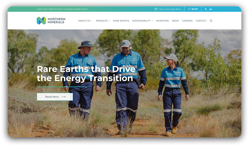Open the Rare Earths menu item
This screenshot has width=249, height=146.
pyautogui.click(x=121, y=21)
